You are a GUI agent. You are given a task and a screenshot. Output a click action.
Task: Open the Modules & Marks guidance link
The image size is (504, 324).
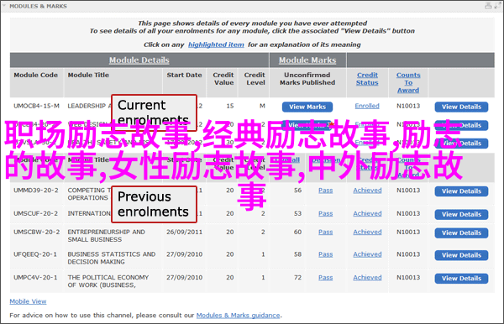click(x=238, y=316)
